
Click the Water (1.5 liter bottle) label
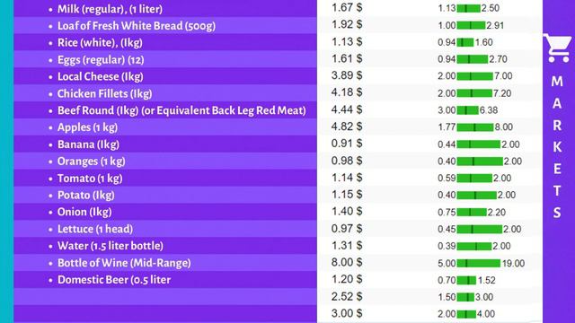pyautogui.click(x=111, y=246)
